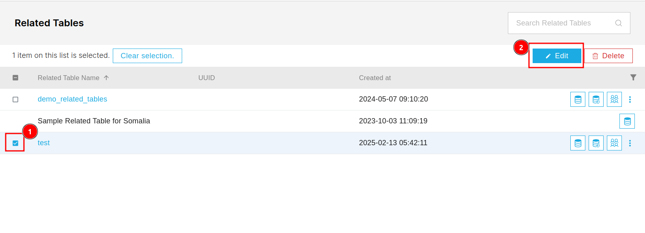Open database icon for demo_related_tables row
The height and width of the screenshot is (233, 645).
pyautogui.click(x=578, y=100)
